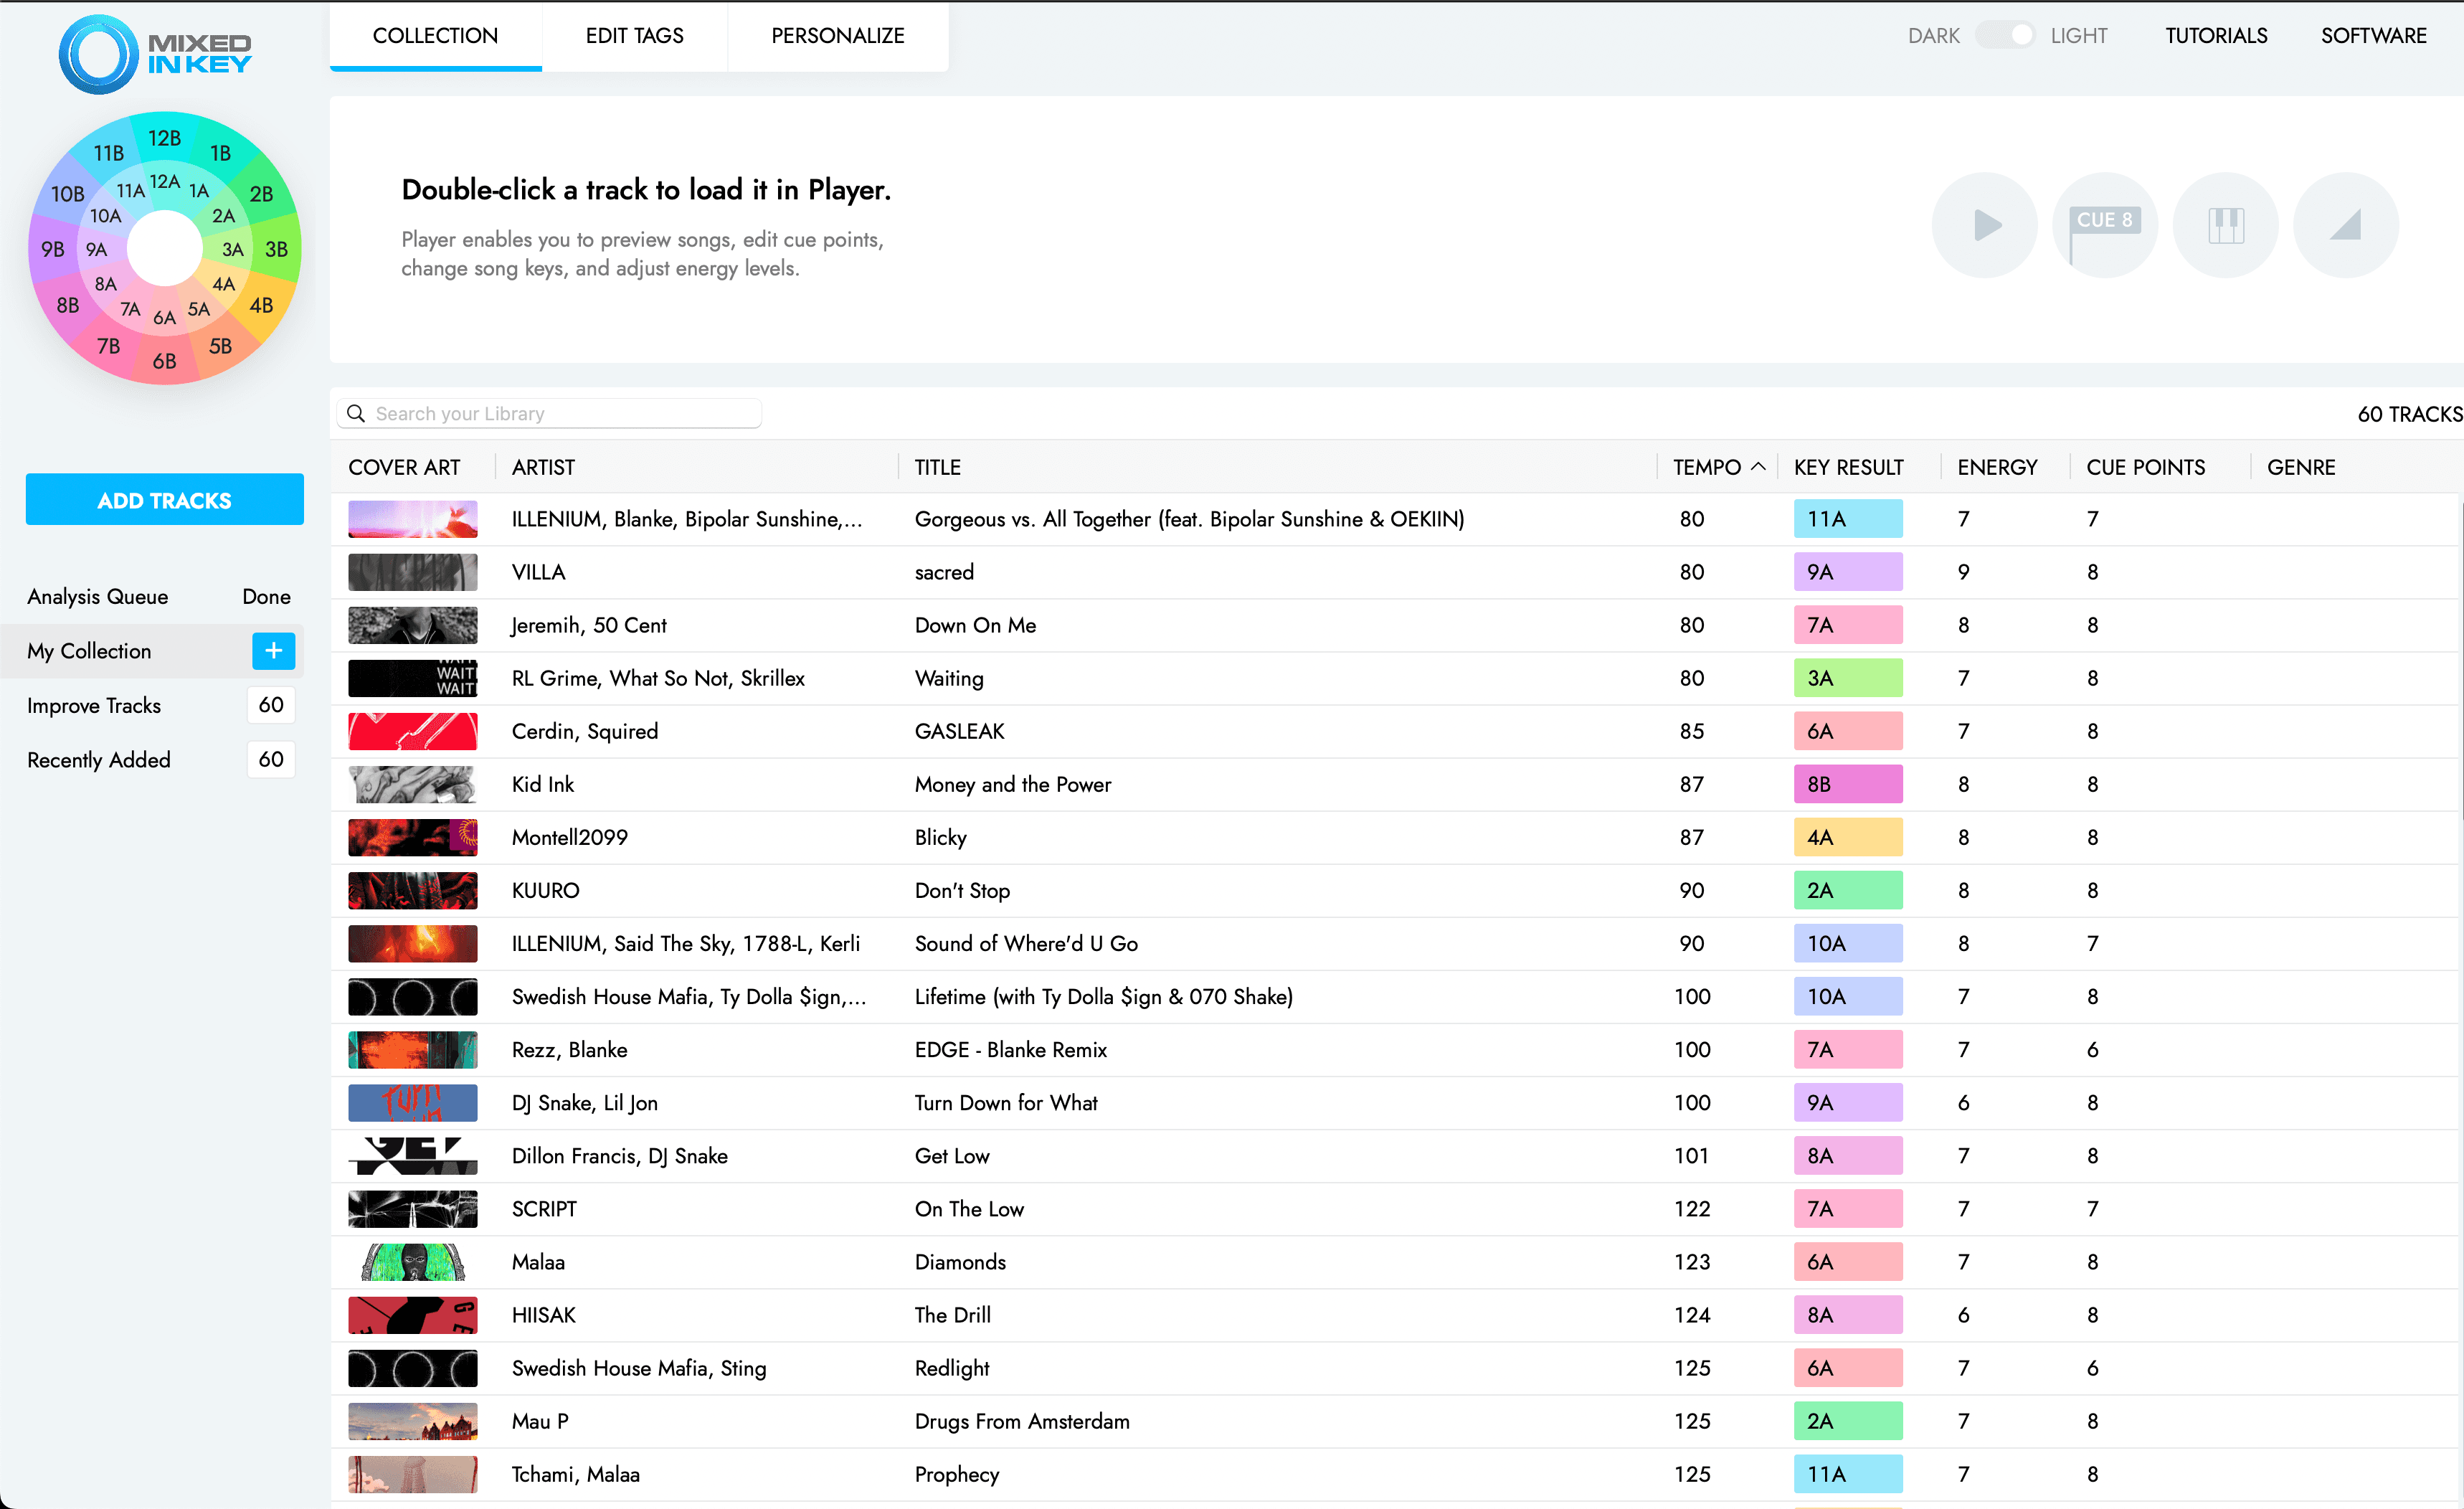Sort by Title column header
Image resolution: width=2464 pixels, height=1509 pixels.
pos(937,468)
